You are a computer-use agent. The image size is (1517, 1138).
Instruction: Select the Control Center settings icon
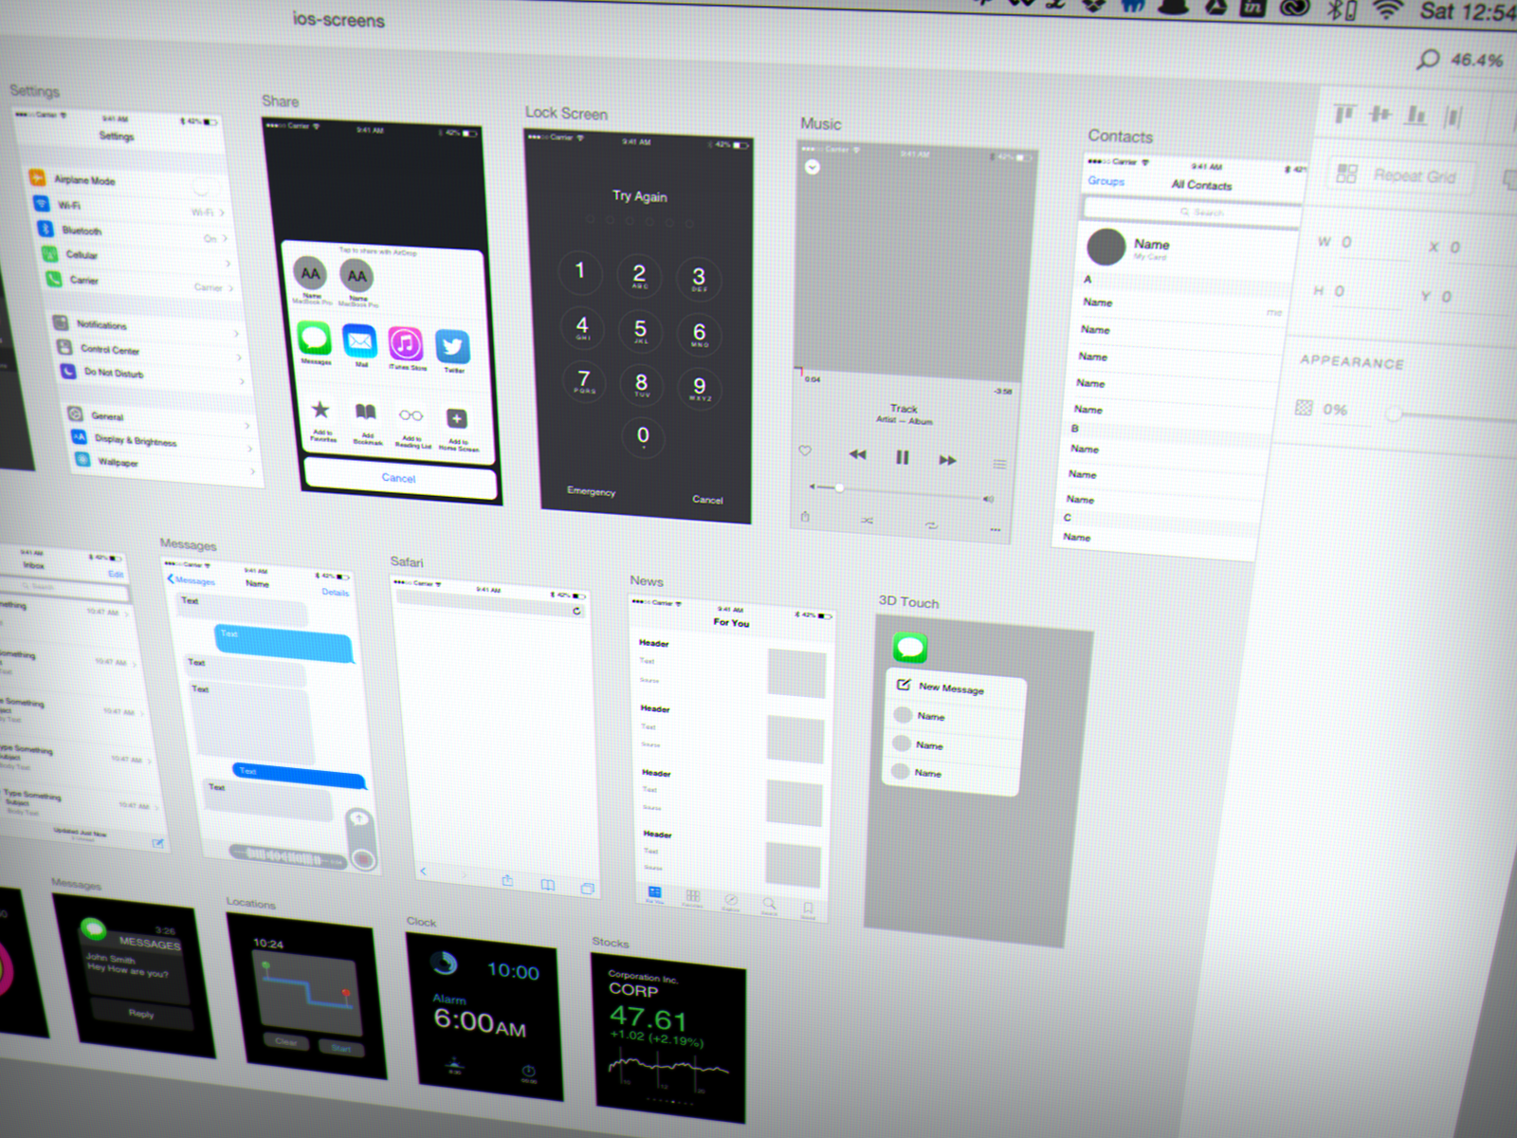tap(64, 347)
